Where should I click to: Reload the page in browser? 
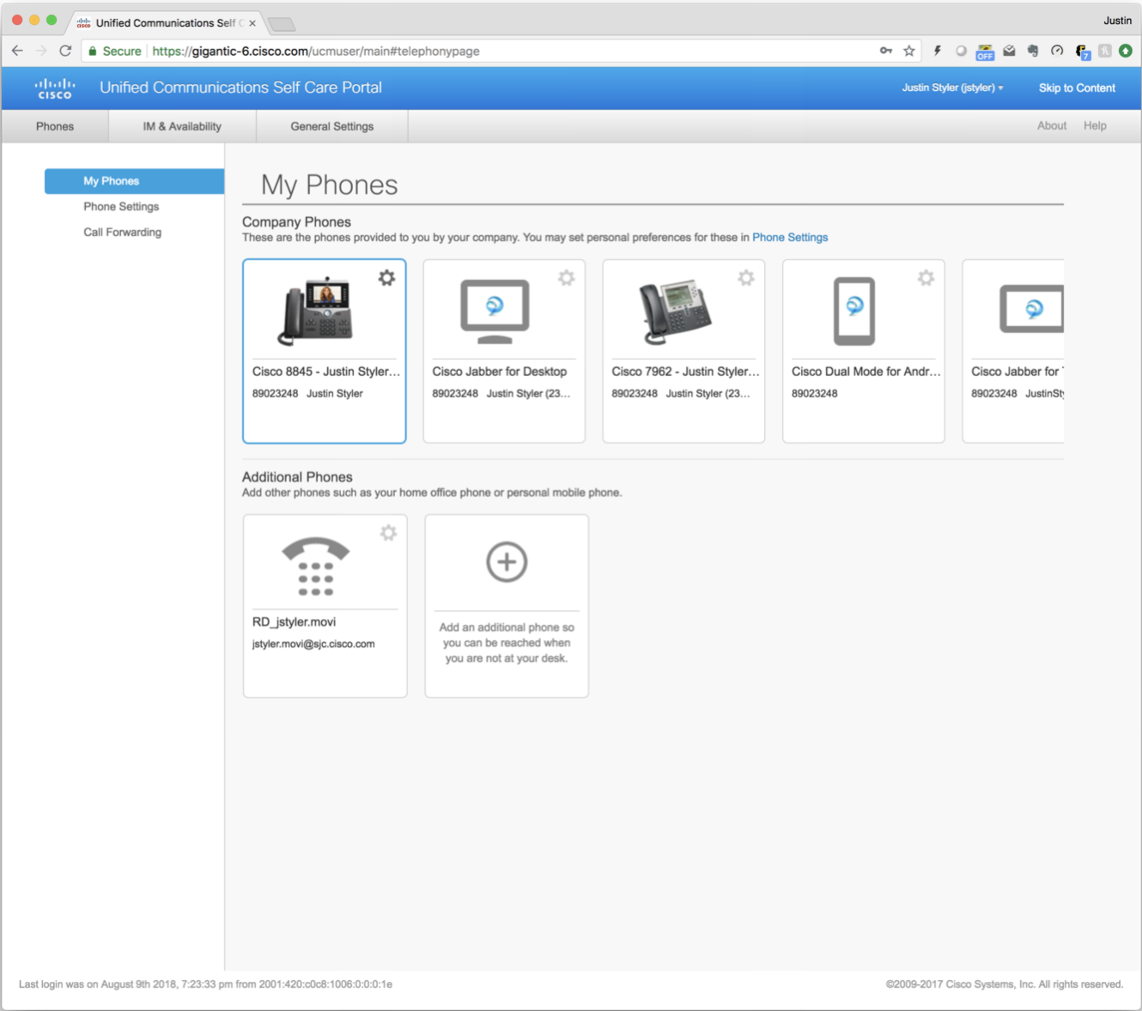(65, 51)
